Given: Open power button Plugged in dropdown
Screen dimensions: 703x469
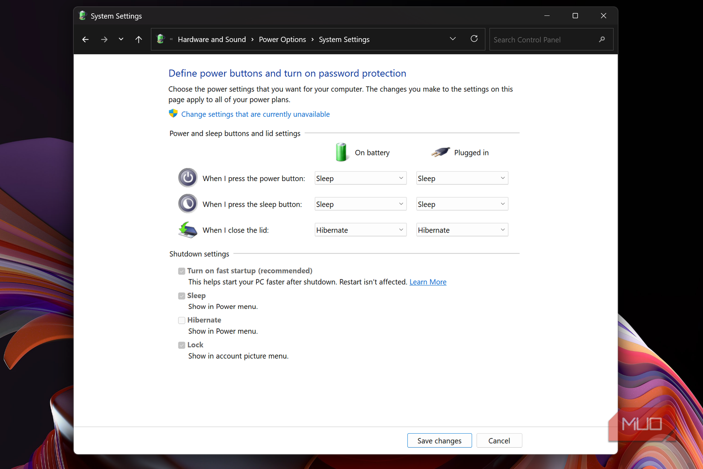Looking at the screenshot, I should pos(462,178).
